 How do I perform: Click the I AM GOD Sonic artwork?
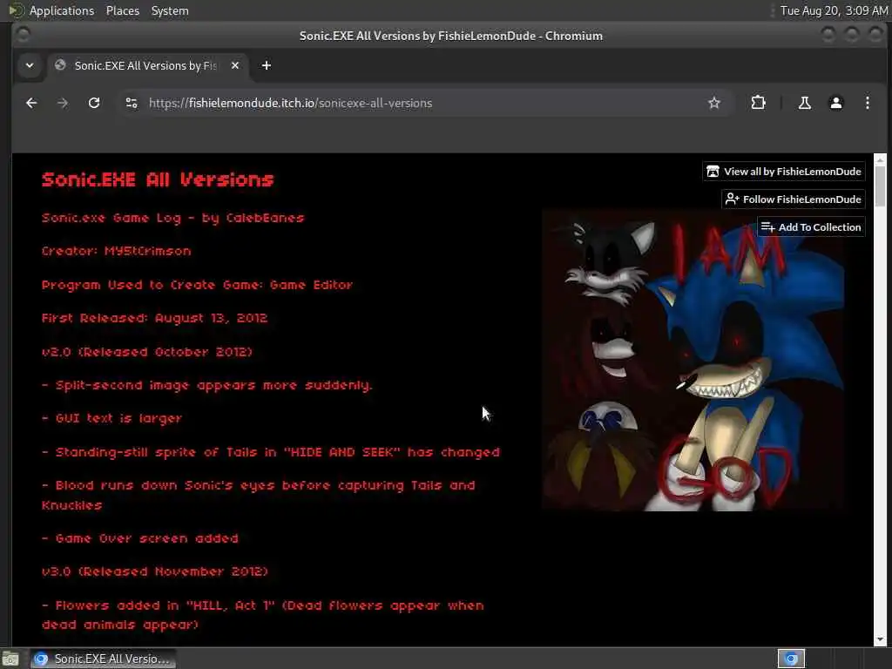[x=693, y=361]
